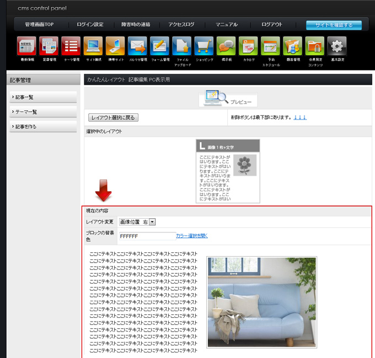Click the 予約スケジュール calendar icon
375x358 pixels.
pos(271,46)
